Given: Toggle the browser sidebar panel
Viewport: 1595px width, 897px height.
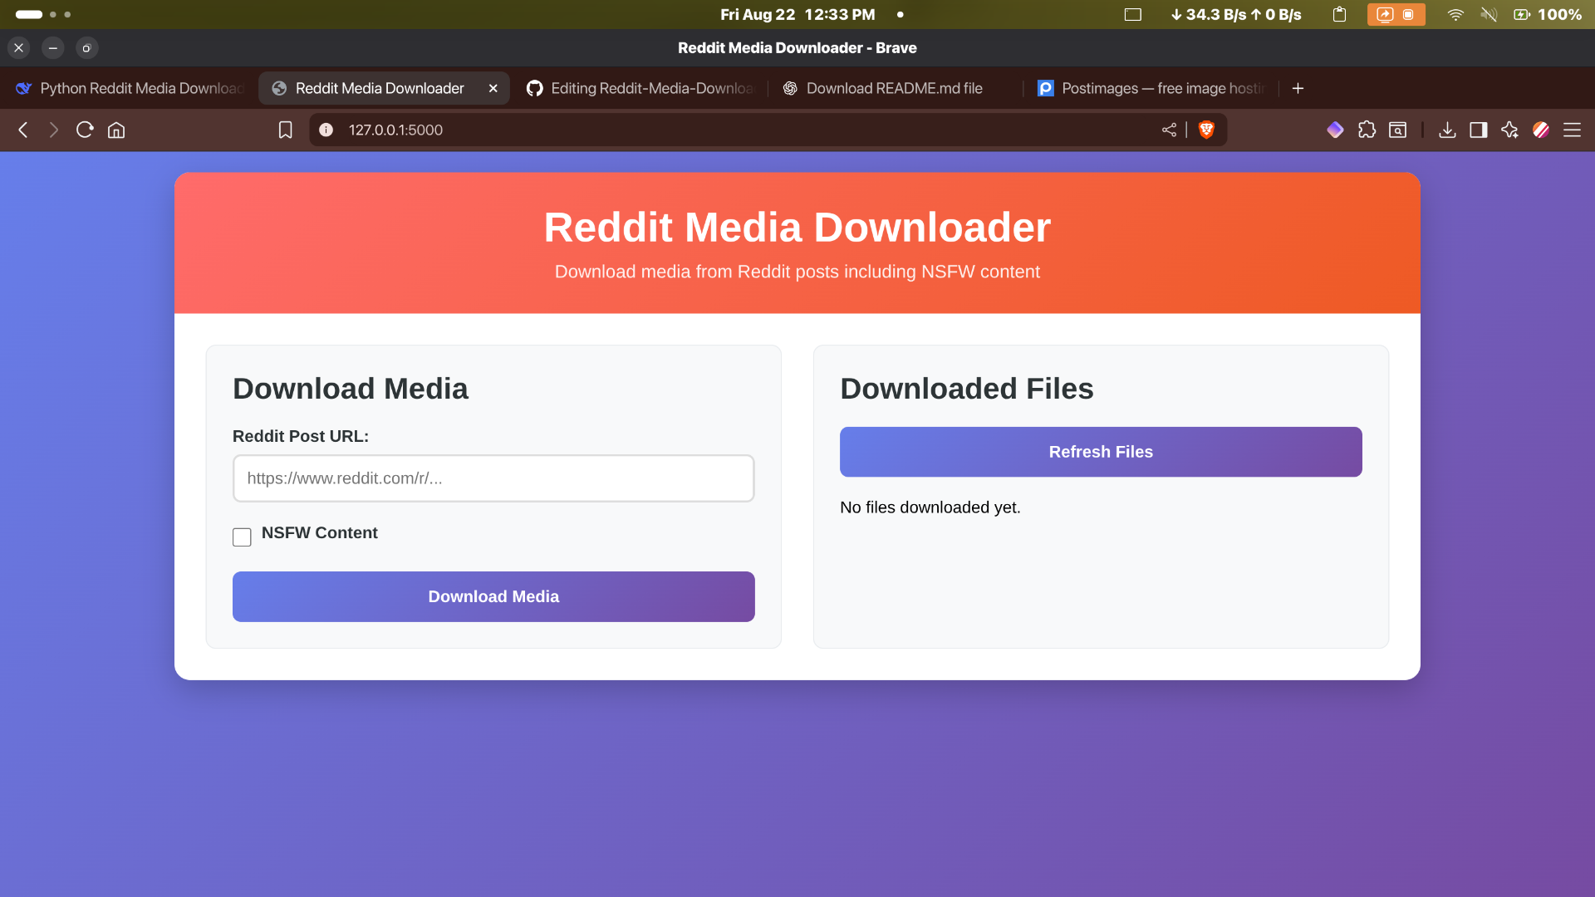Looking at the screenshot, I should click(1479, 130).
